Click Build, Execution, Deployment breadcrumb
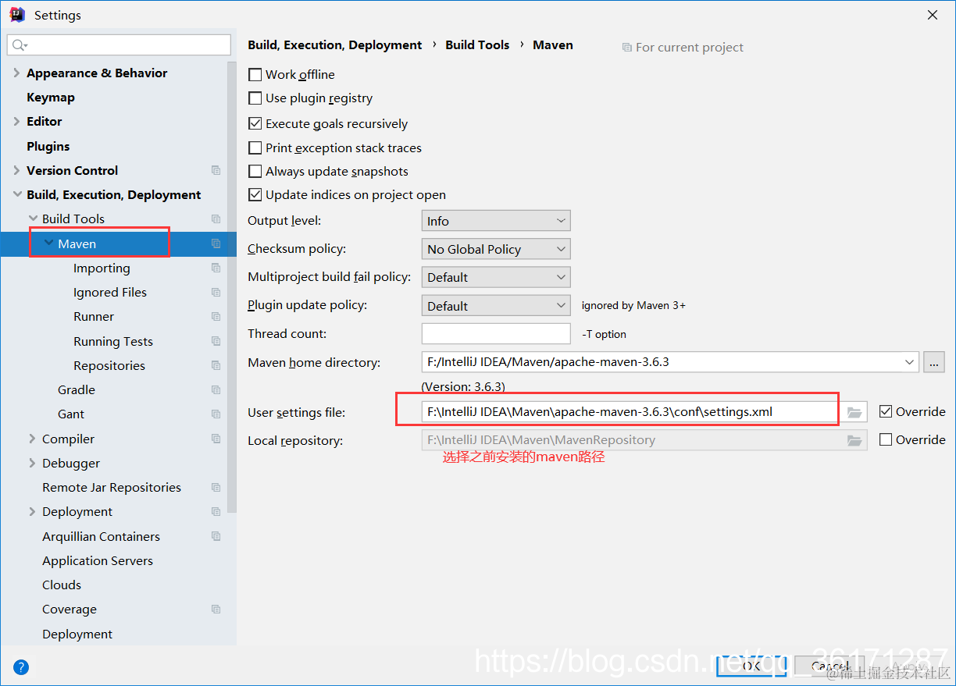The height and width of the screenshot is (686, 956). pos(335,45)
